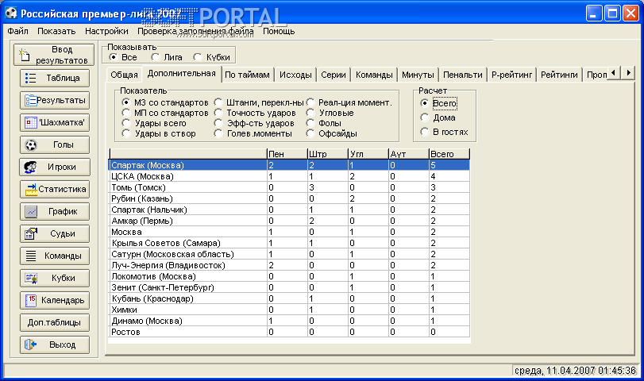Click the Ввод результатов icon
The width and height of the screenshot is (644, 381).
pyautogui.click(x=25, y=55)
